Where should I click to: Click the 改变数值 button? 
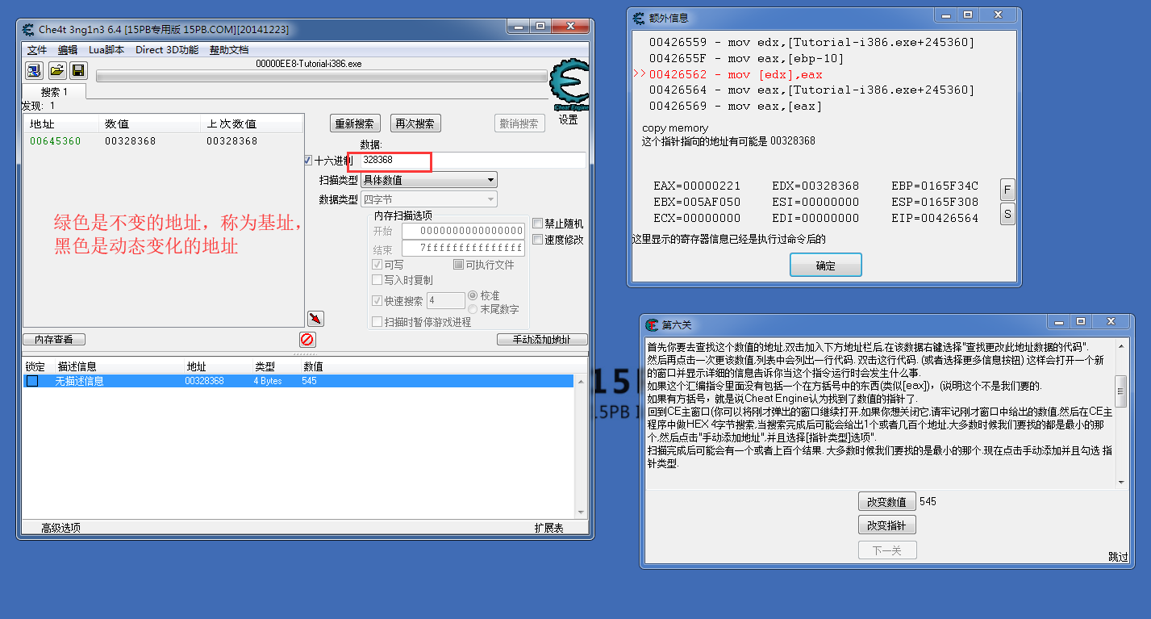pos(886,501)
